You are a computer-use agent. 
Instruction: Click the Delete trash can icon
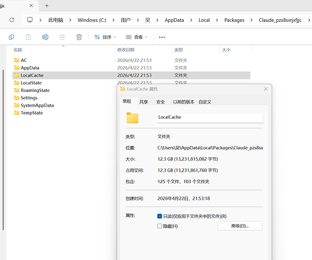tap(79, 37)
